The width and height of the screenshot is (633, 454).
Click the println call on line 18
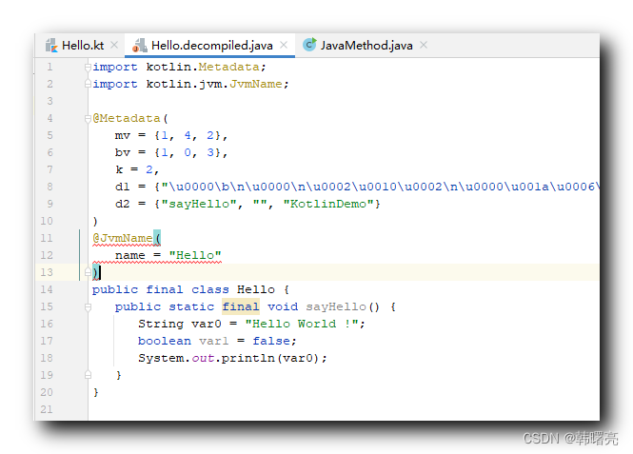[x=247, y=358]
